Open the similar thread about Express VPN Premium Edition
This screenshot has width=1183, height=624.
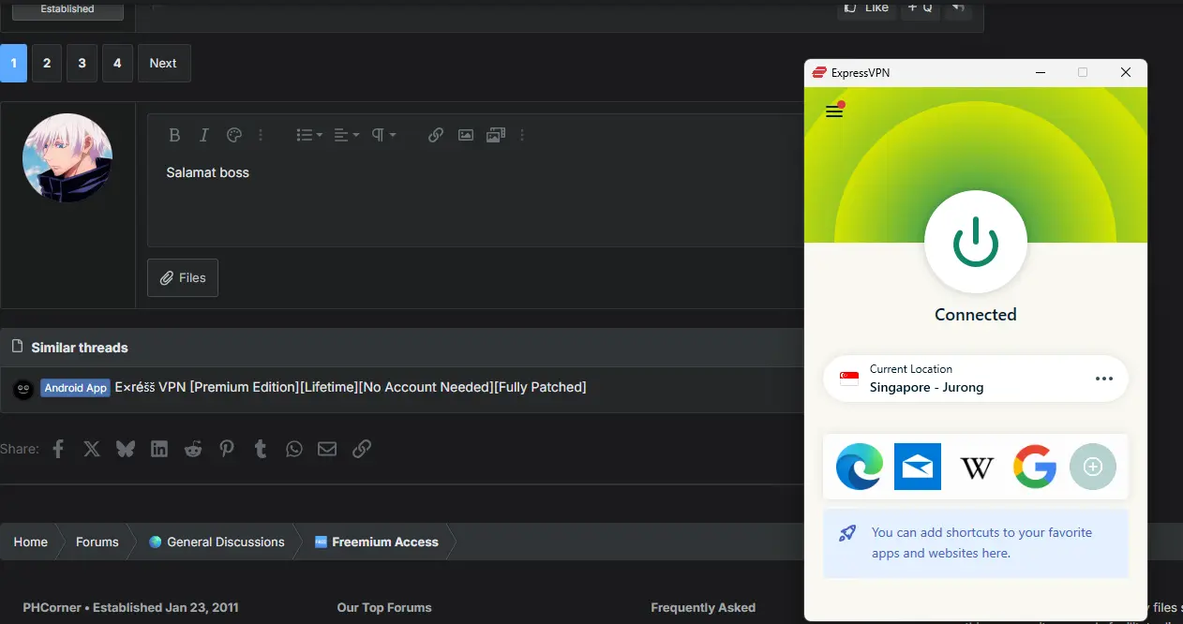(351, 387)
